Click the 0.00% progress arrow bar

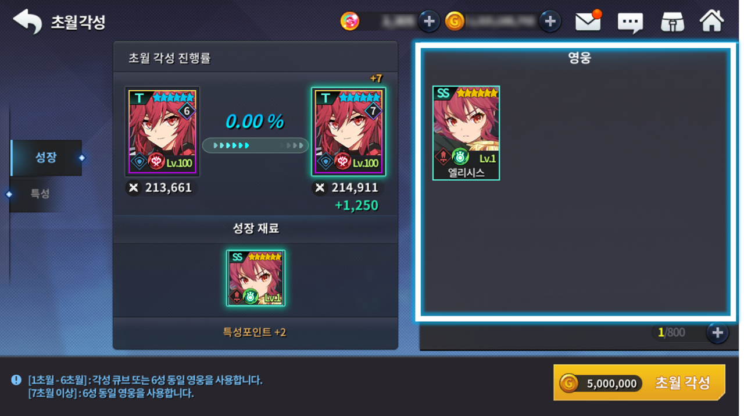255,145
